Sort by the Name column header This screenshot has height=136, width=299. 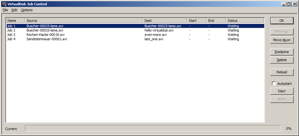pos(15,20)
